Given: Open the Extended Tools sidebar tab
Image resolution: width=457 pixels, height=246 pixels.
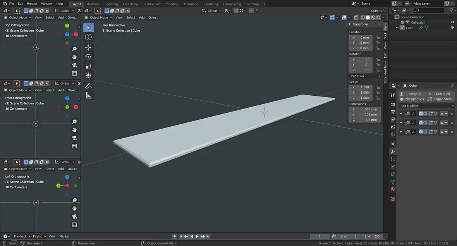Looking at the screenshot, I should [385, 72].
